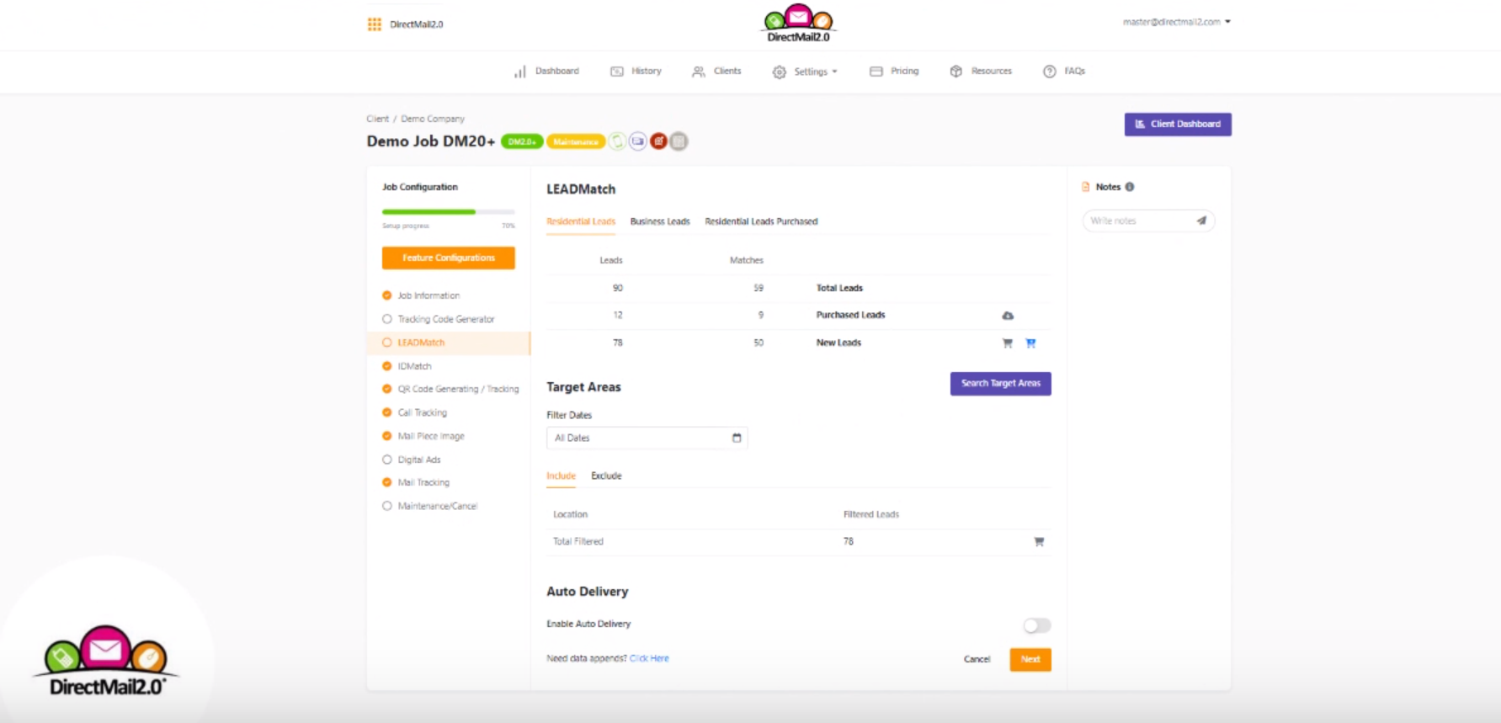
Task: Click the Search Target Areas button
Action: tap(1000, 383)
